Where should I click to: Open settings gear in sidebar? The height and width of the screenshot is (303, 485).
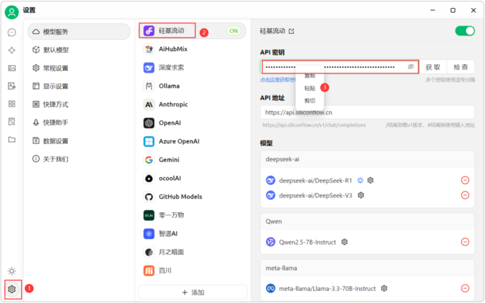tap(11, 289)
